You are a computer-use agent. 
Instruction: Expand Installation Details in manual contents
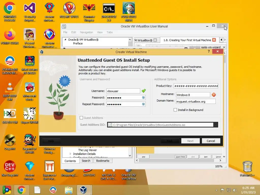pos(71,154)
